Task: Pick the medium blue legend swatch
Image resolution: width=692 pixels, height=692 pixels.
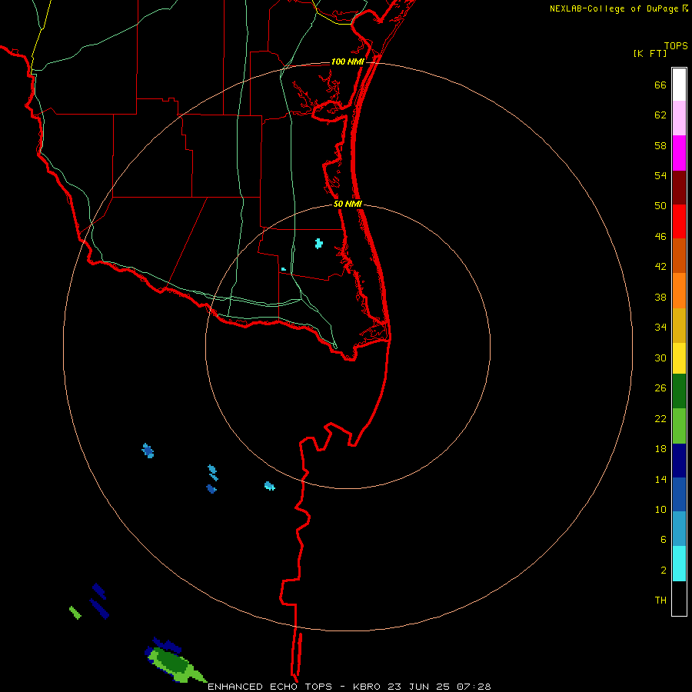Action: pyautogui.click(x=679, y=494)
